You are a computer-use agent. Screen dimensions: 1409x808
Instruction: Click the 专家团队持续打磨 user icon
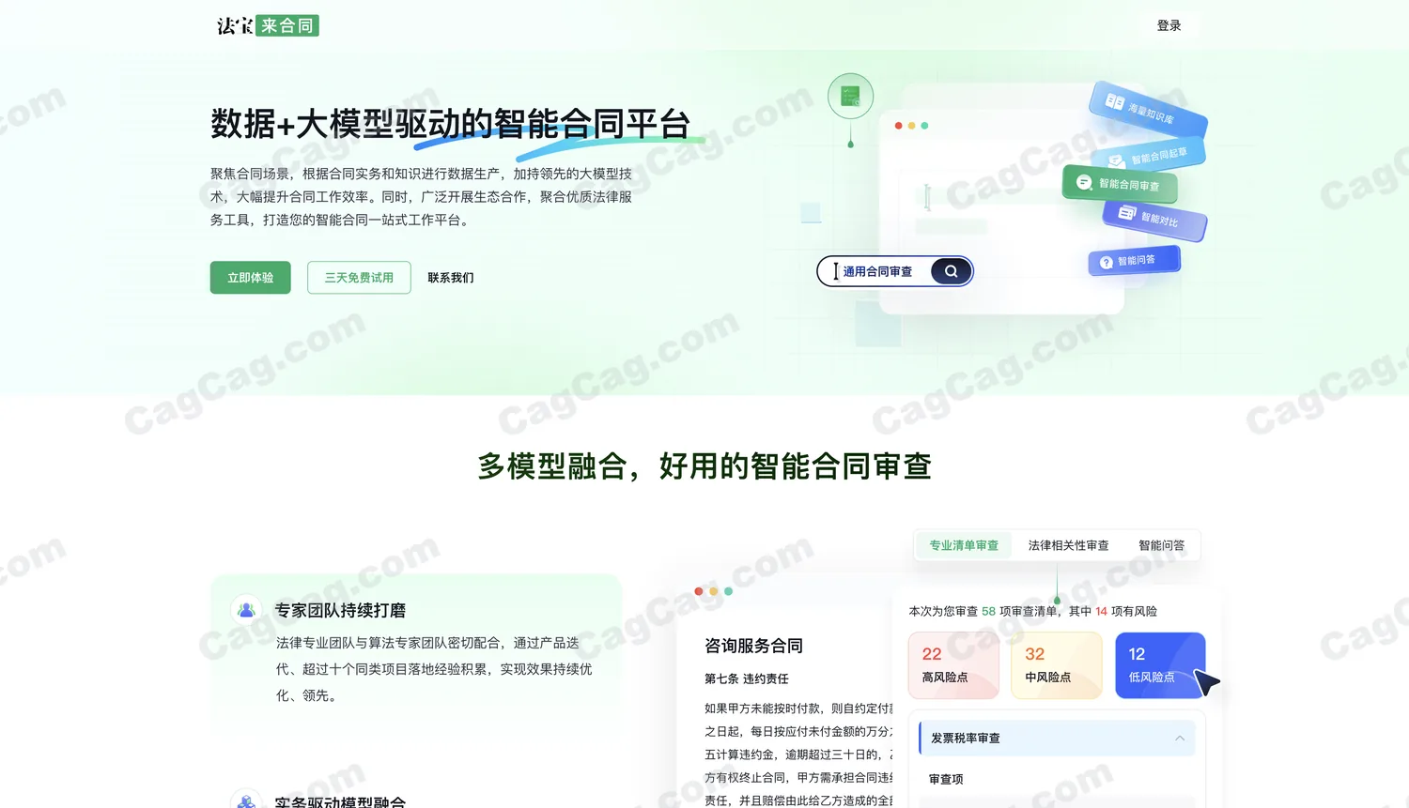246,610
